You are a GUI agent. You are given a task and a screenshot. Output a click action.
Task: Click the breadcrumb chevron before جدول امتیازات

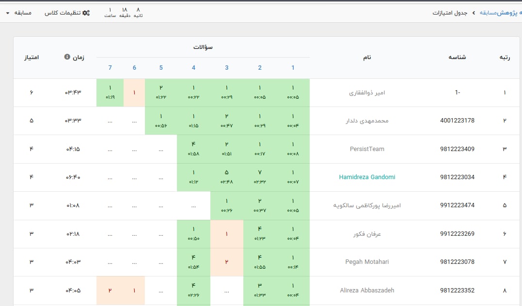[474, 13]
